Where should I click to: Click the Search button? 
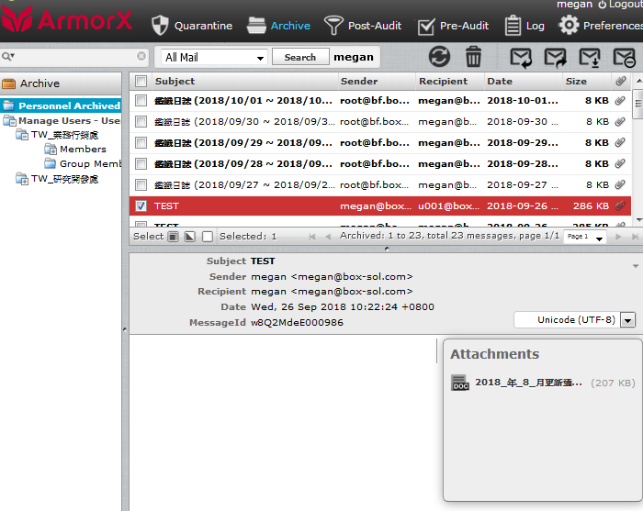[300, 57]
